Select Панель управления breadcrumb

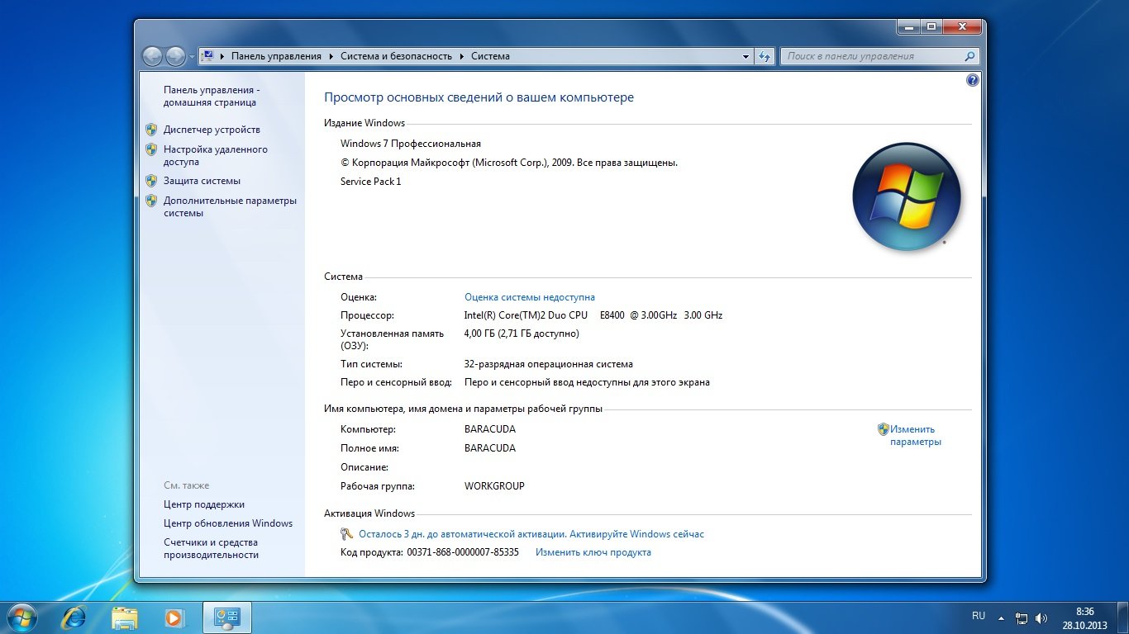[x=276, y=56]
